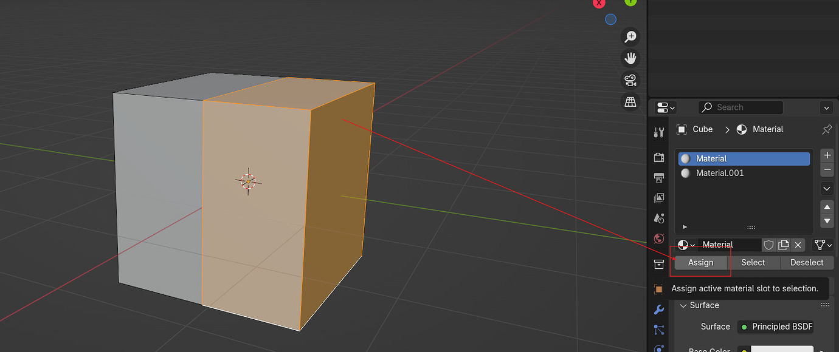Viewport: 839px width, 352px height.
Task: Click Material in the breadcrumb path
Action: tap(767, 129)
